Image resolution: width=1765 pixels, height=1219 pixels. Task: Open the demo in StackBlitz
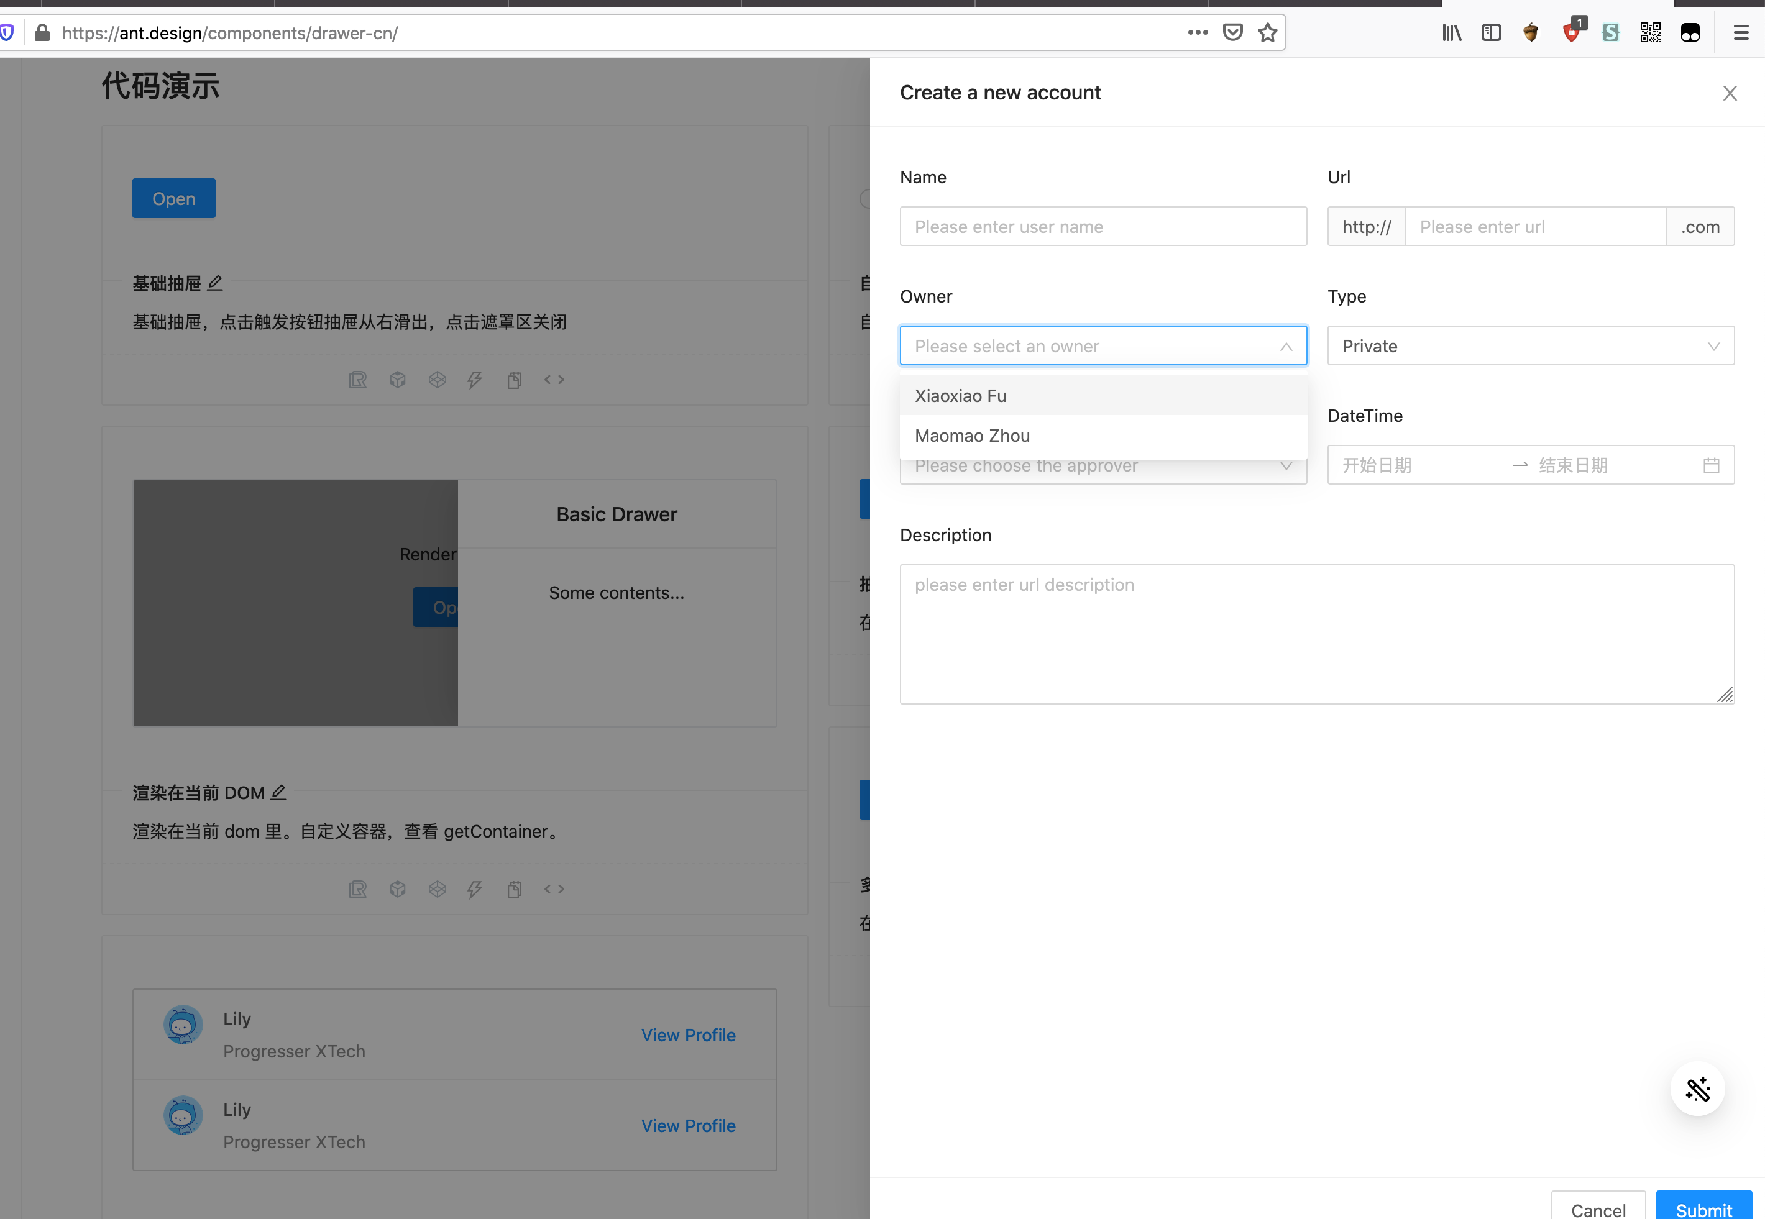pyautogui.click(x=474, y=380)
